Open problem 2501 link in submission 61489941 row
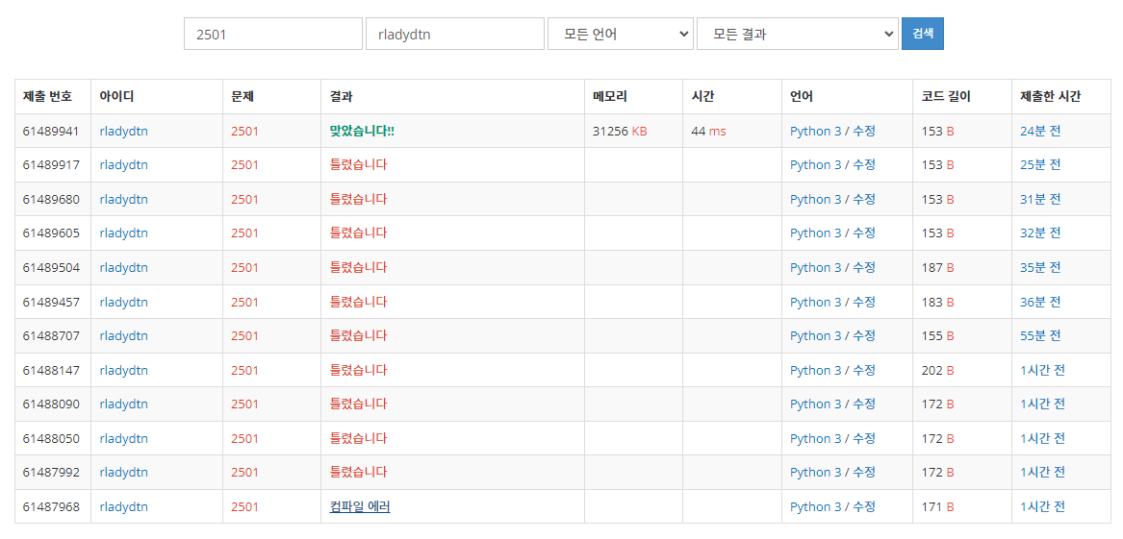 pos(244,131)
